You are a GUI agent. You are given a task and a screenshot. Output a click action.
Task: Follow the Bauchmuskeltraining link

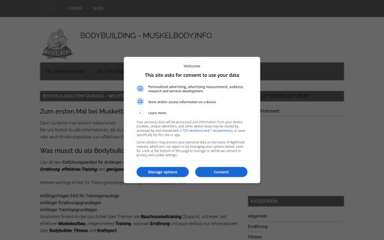(161, 217)
